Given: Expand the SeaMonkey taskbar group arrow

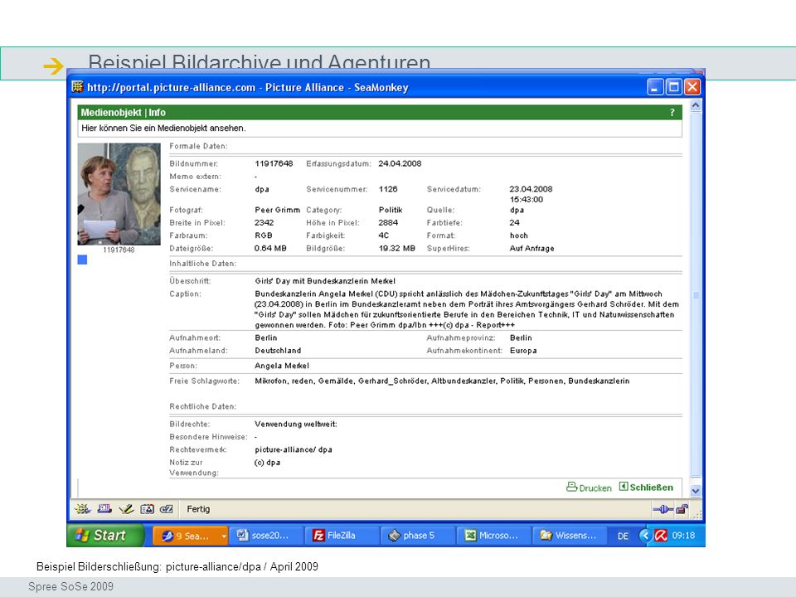Looking at the screenshot, I should click(223, 536).
